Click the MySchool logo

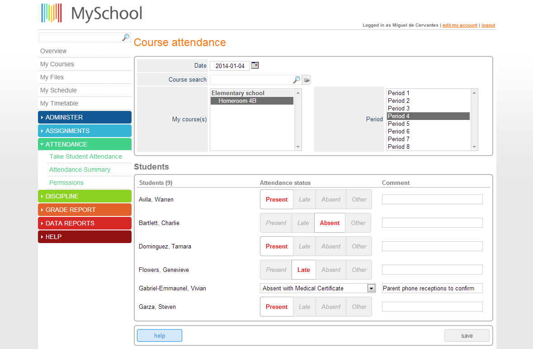90,13
